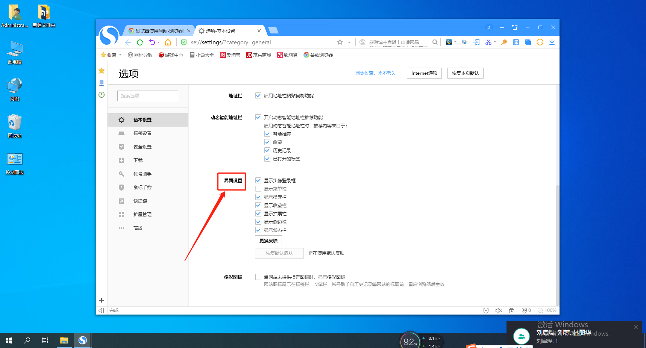Open 回收站 desktop icon
646x348 pixels.
pyautogui.click(x=15, y=126)
